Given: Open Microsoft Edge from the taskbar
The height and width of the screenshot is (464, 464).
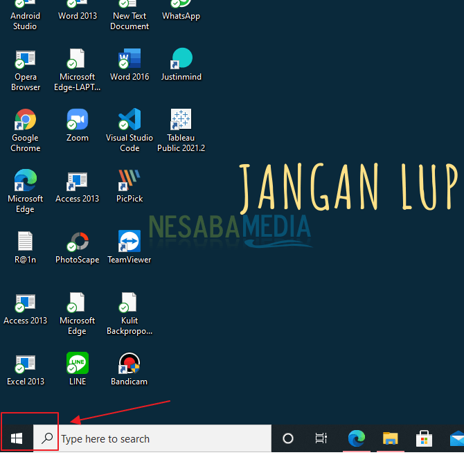Looking at the screenshot, I should [x=356, y=438].
